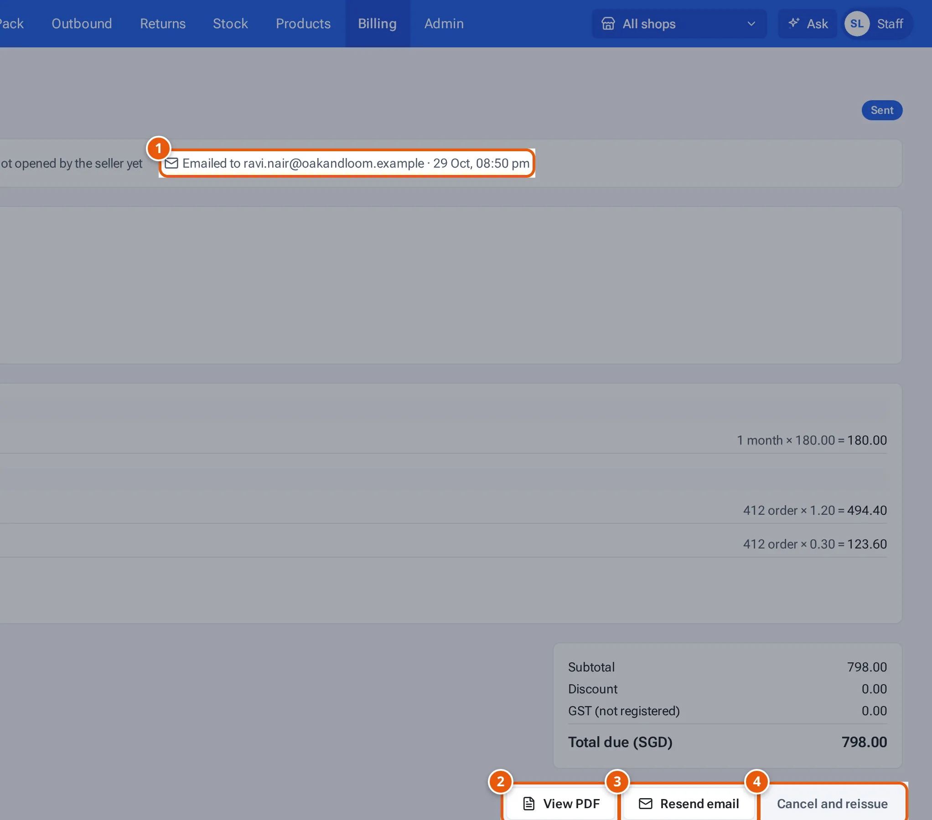932x820 pixels.
Task: Click Cancel and reissue
Action: coord(832,804)
